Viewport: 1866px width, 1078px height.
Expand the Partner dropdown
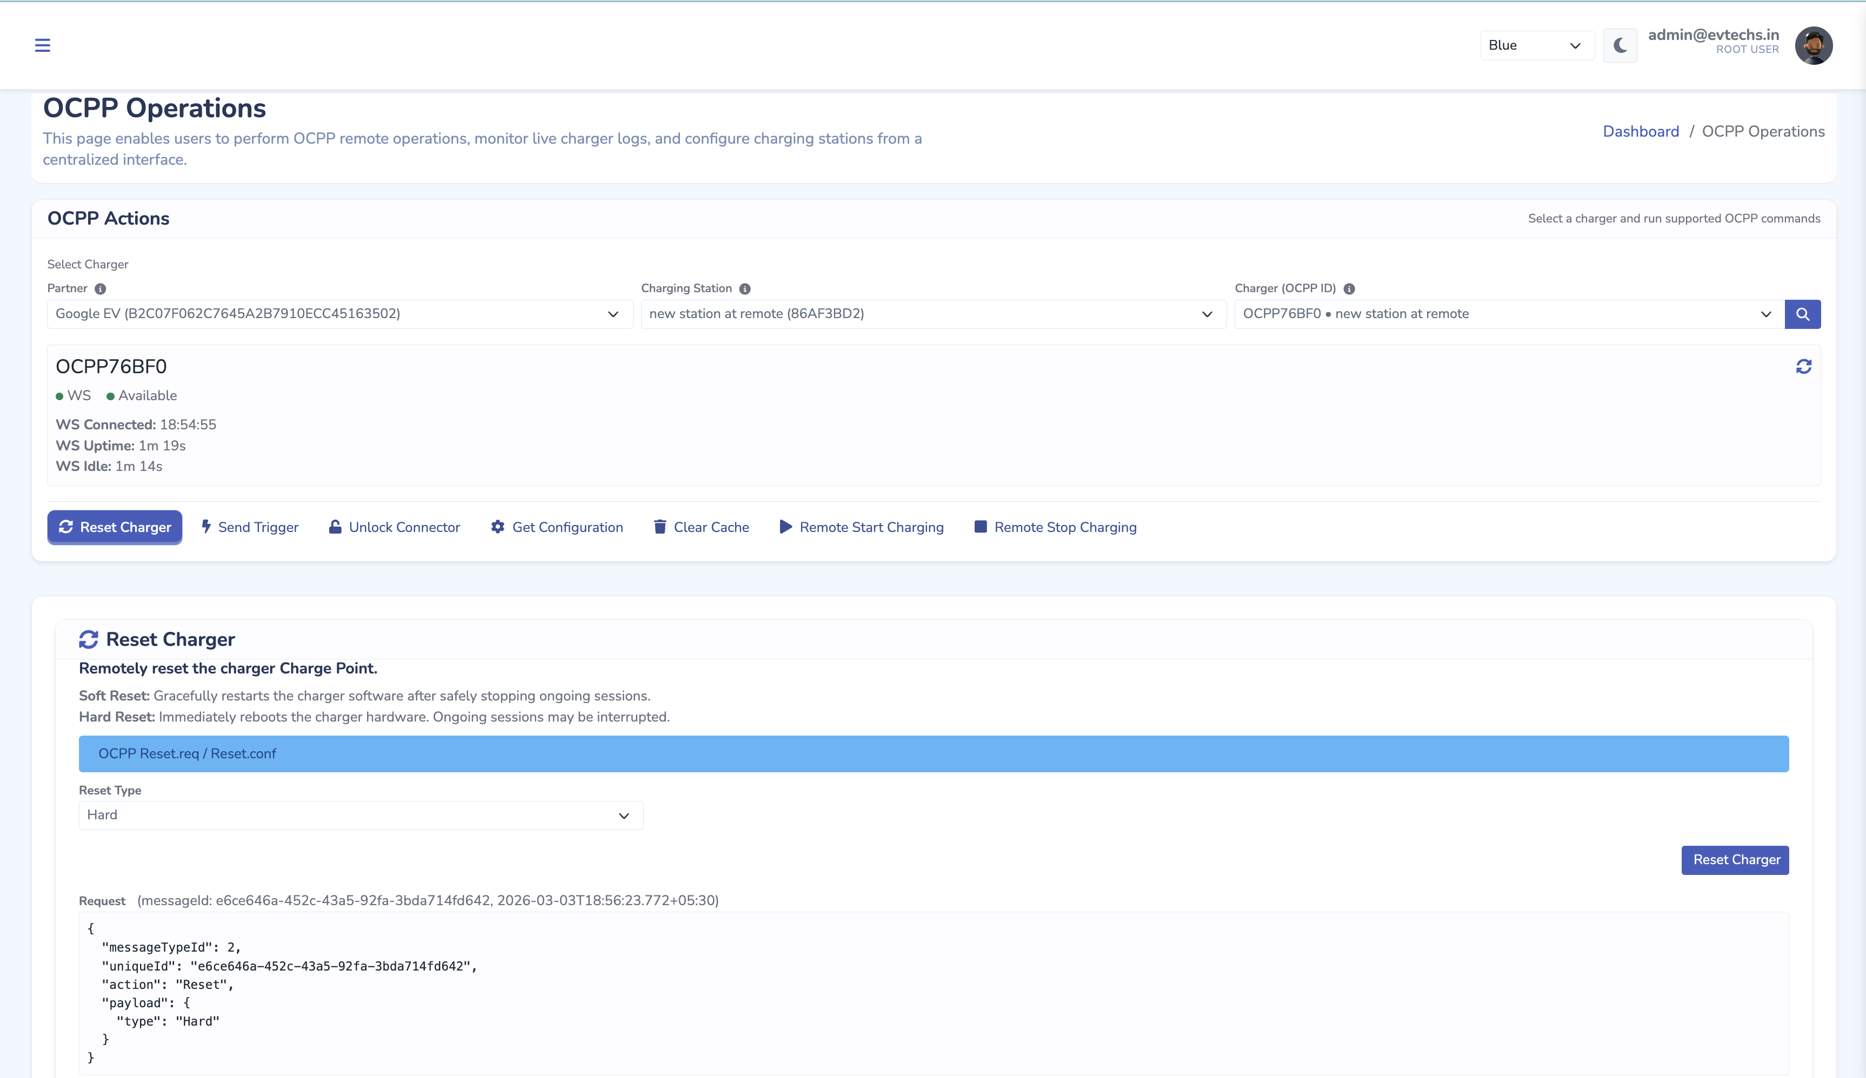point(339,314)
